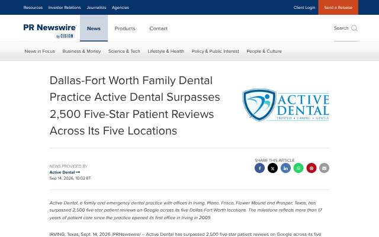The image size is (379, 237).
Task: Go to Agencies page
Action: click(x=120, y=8)
